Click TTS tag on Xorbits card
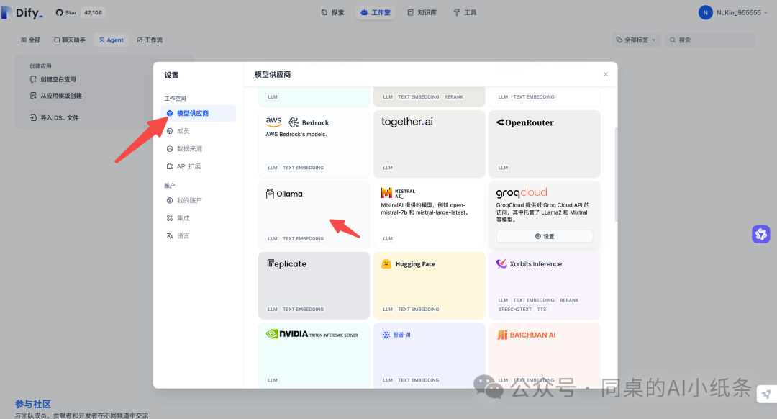 542,310
